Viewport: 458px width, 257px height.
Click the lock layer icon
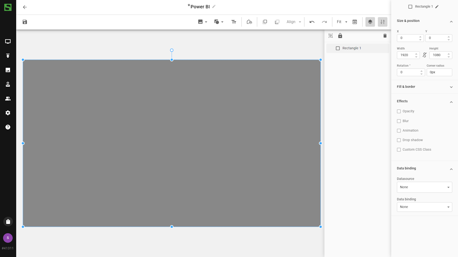340,36
